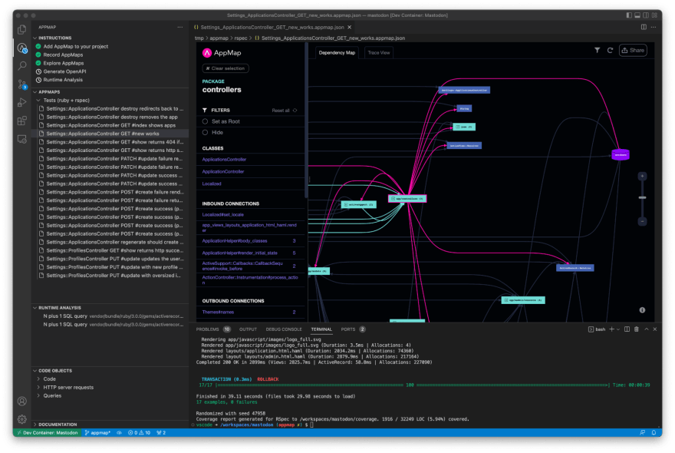
Task: Open the Explorer view in activity bar
Action: tap(22, 29)
